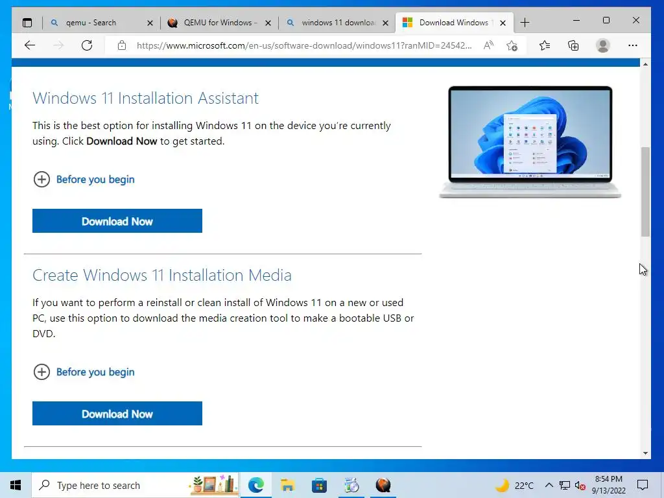Download Now for Windows 11 Installation Assistant
The height and width of the screenshot is (498, 664).
point(117,220)
